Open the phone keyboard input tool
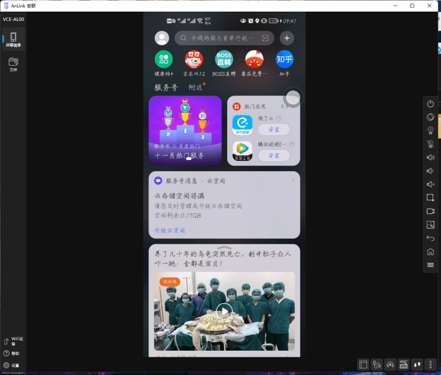This screenshot has width=441, height=375. 403,365
